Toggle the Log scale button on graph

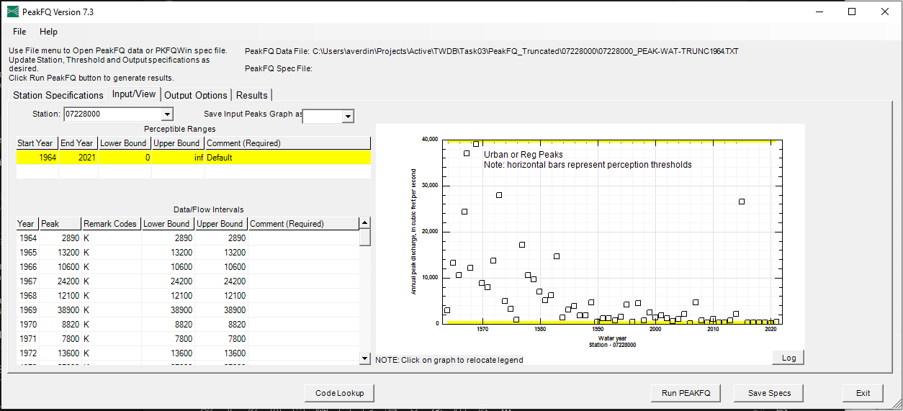(789, 358)
